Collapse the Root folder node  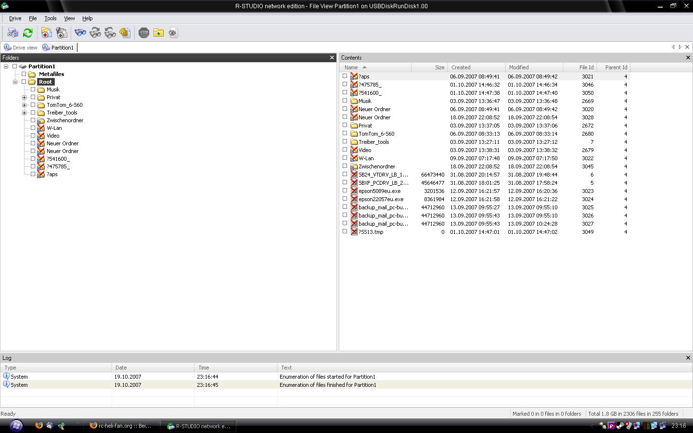(x=15, y=82)
